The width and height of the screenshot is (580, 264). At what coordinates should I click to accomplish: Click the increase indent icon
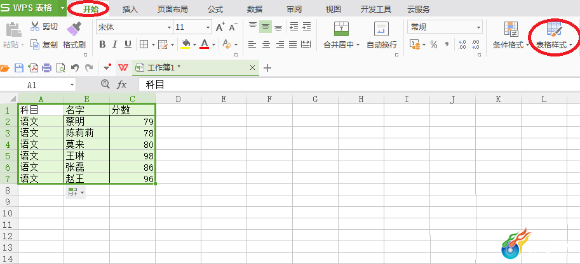[307, 27]
